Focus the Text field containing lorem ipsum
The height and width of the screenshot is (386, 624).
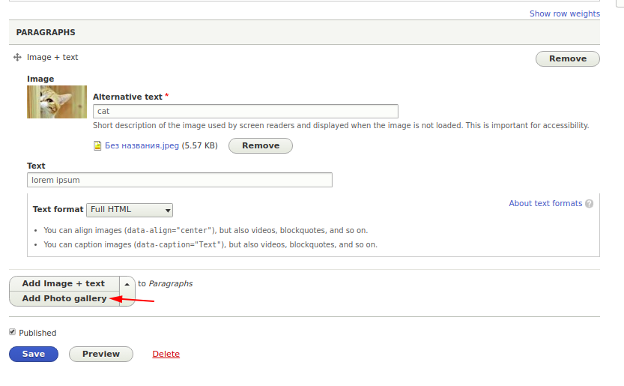click(x=180, y=180)
